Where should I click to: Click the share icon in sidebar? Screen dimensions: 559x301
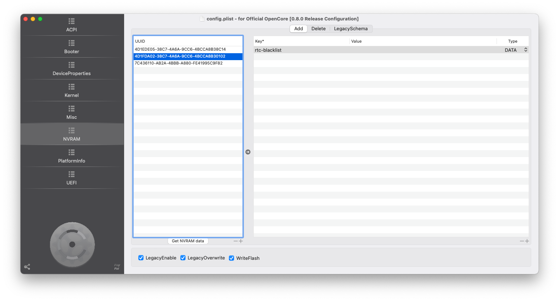pos(27,267)
